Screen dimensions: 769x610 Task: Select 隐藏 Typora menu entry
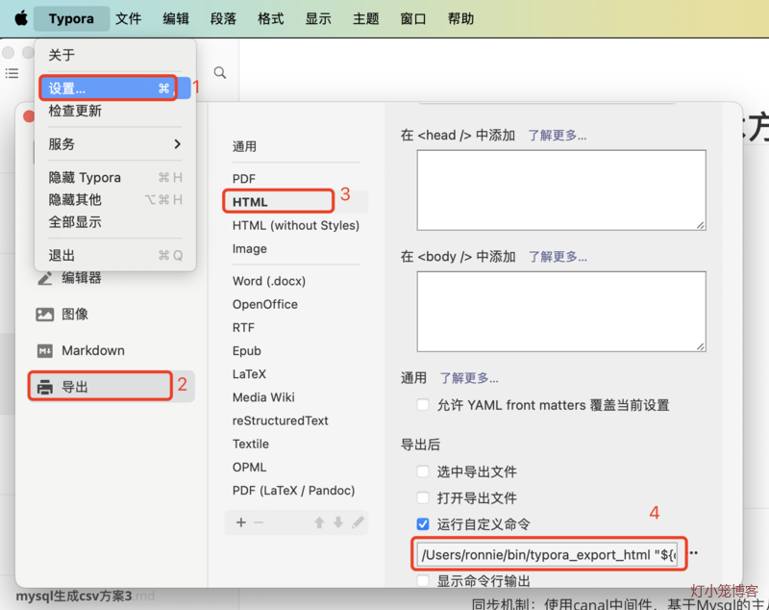click(115, 178)
